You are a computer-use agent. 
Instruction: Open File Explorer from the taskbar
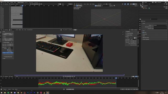(x=5, y=93)
